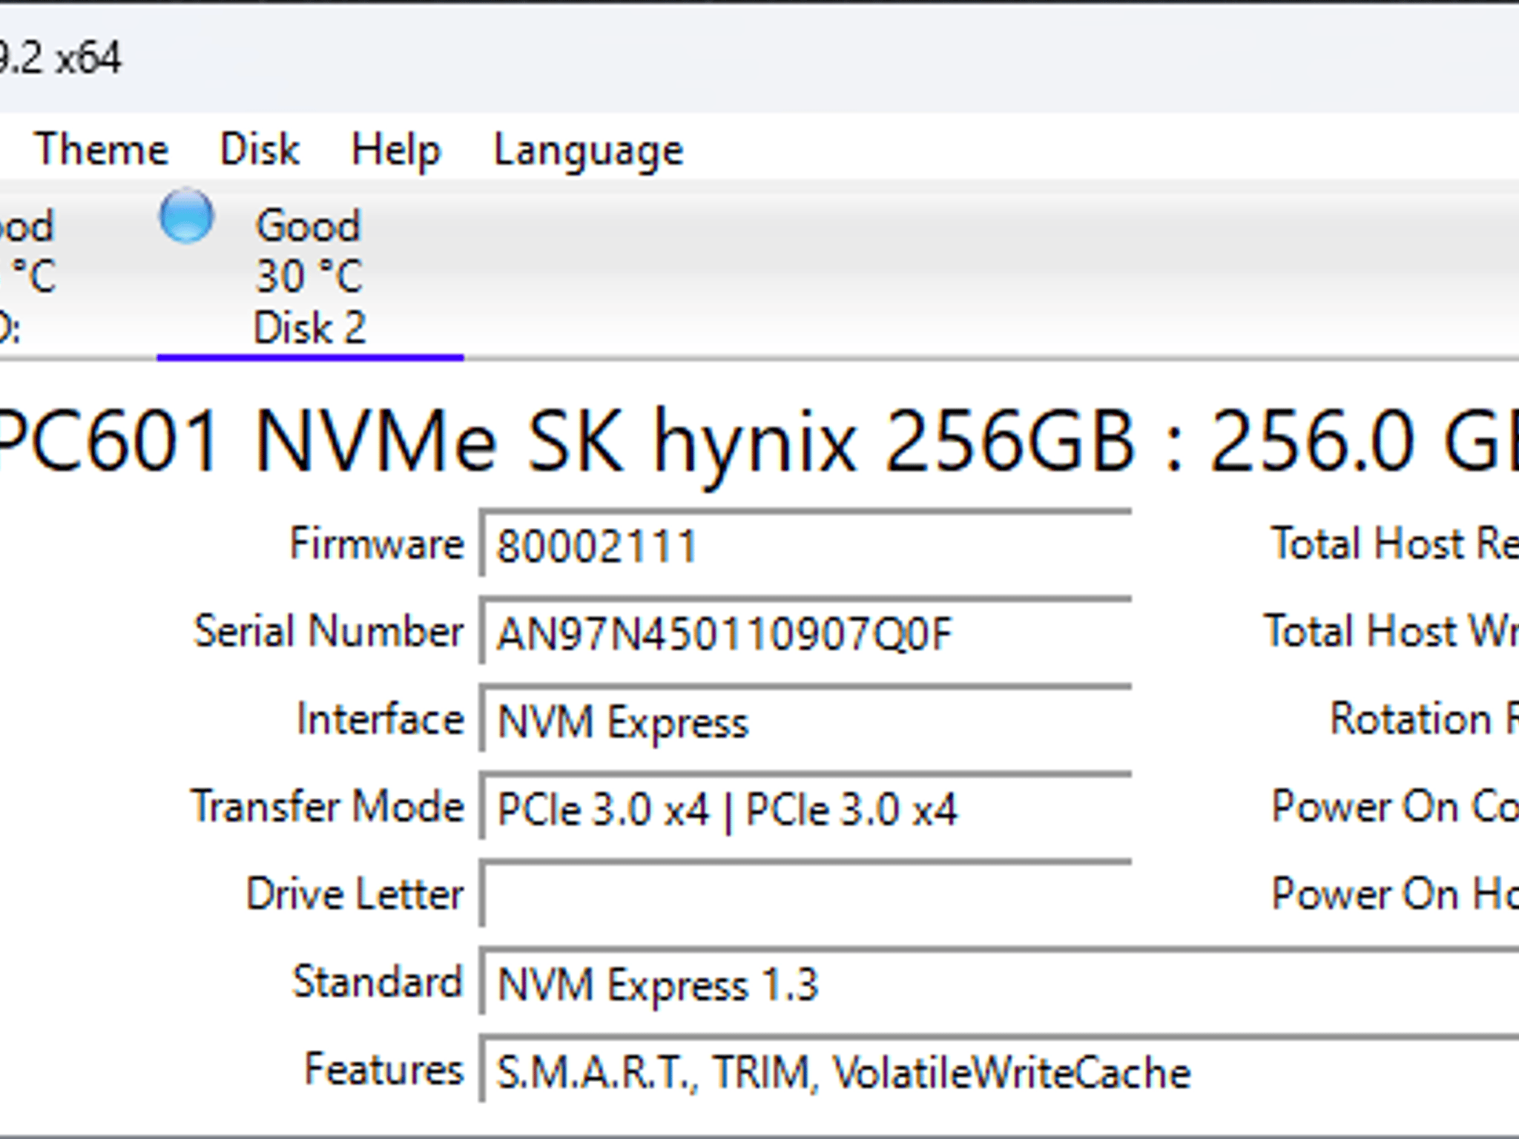This screenshot has width=1519, height=1139.
Task: Click the 'Power On Ho' label
Action: click(1395, 894)
